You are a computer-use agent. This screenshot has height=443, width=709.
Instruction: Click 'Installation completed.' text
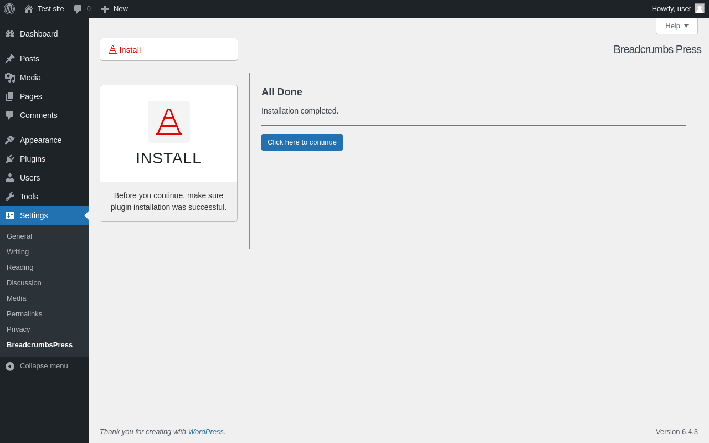point(300,111)
